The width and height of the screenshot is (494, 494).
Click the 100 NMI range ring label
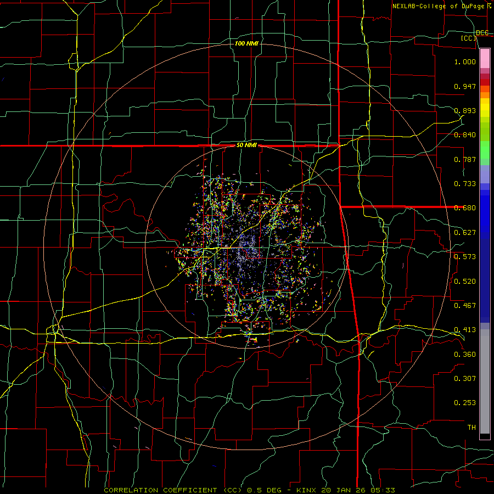click(x=246, y=43)
